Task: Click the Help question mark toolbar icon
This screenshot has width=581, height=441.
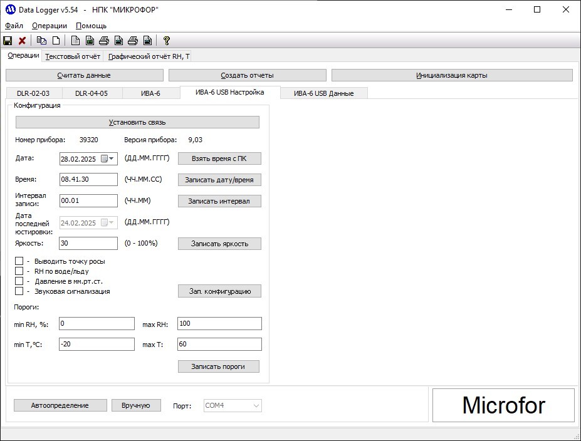Action: click(x=166, y=40)
